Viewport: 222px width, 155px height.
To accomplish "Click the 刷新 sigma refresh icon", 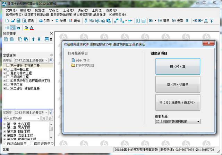I will tap(57, 21).
